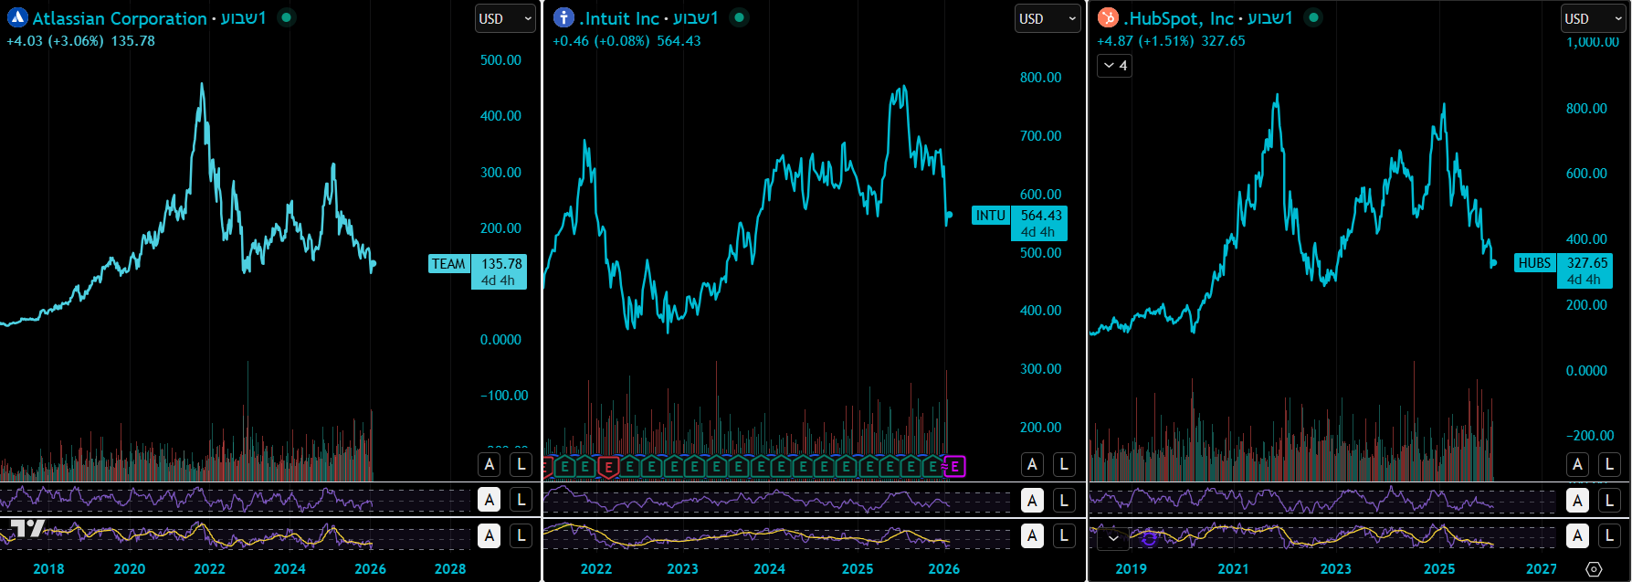Click the Intuit Inc symbol title

pos(620,18)
